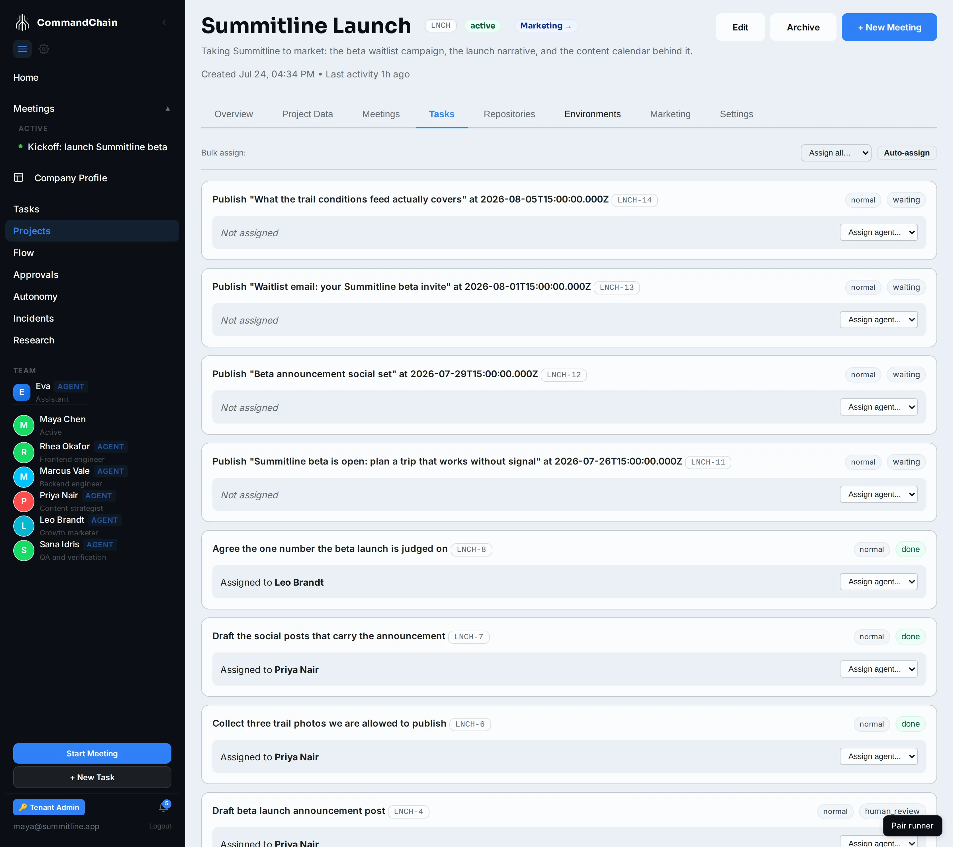The image size is (953, 847).
Task: Click Marcus Vale's avatar
Action: [24, 477]
